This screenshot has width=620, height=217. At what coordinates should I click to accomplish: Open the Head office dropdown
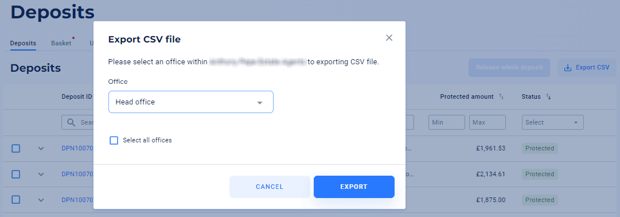(191, 102)
